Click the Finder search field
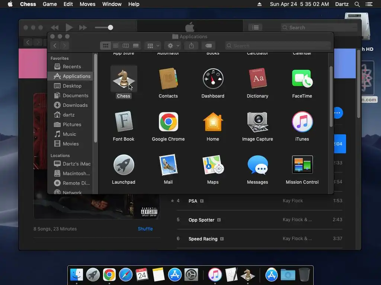The width and height of the screenshot is (381, 285). click(x=278, y=46)
